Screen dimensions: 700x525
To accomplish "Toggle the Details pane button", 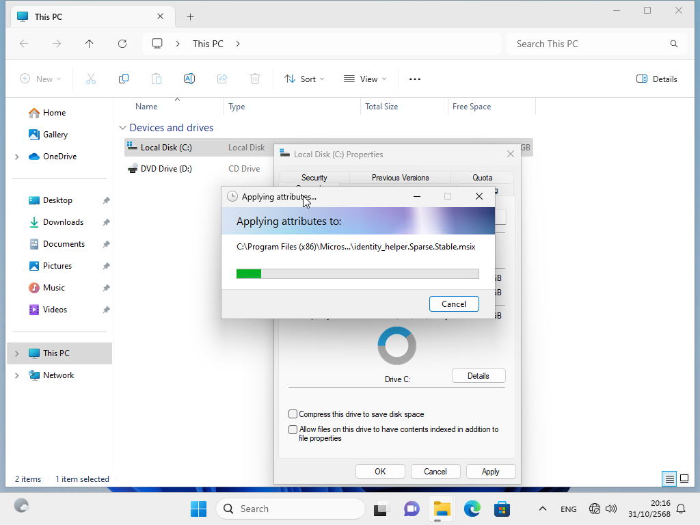I will (656, 79).
